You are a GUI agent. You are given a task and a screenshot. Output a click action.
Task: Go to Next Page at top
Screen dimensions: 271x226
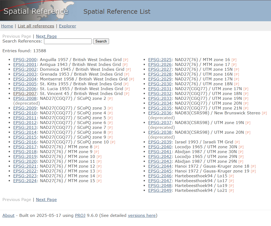pyautogui.click(x=46, y=36)
